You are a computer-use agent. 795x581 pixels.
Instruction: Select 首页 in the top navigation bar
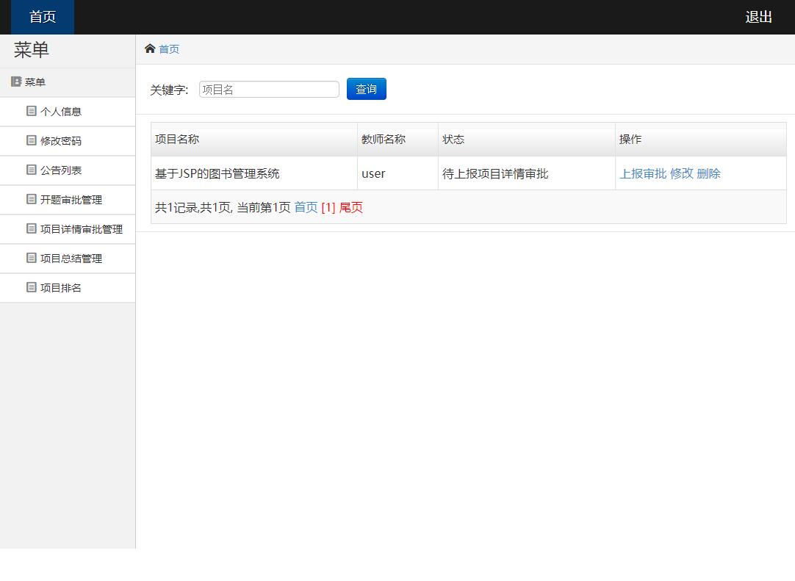point(41,16)
